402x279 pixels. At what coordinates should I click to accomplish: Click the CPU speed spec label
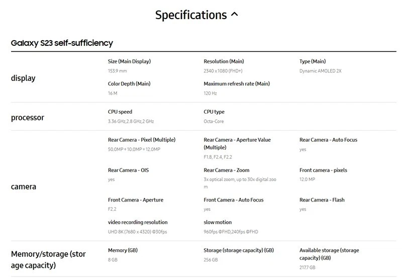click(x=120, y=112)
